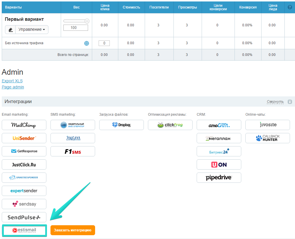Screen dimensions: 295x239
Task: Open the estismail integration
Action: 24,231
